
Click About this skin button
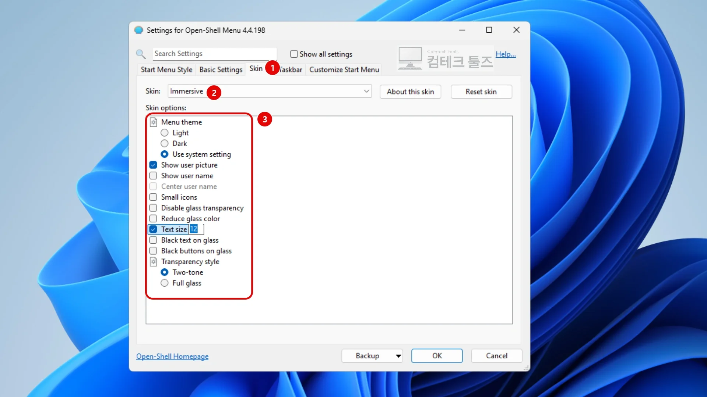pyautogui.click(x=410, y=92)
